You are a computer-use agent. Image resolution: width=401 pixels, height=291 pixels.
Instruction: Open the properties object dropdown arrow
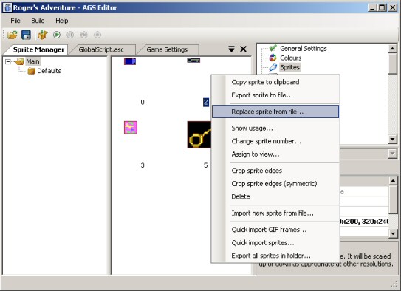[392, 154]
